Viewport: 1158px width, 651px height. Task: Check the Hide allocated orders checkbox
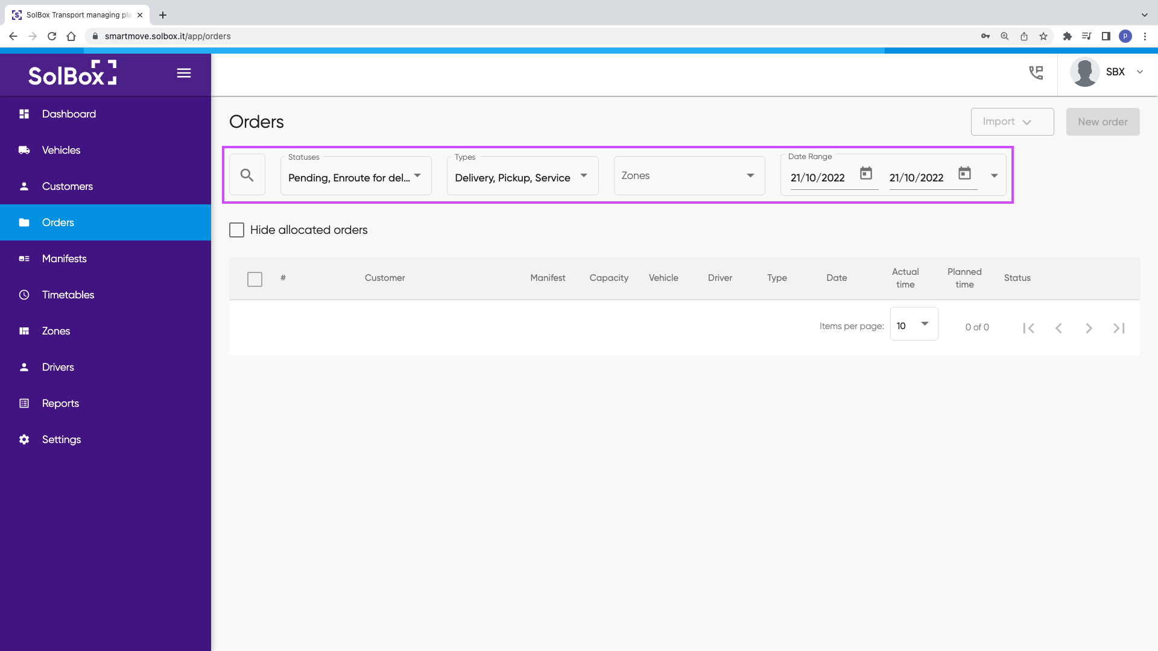(236, 230)
